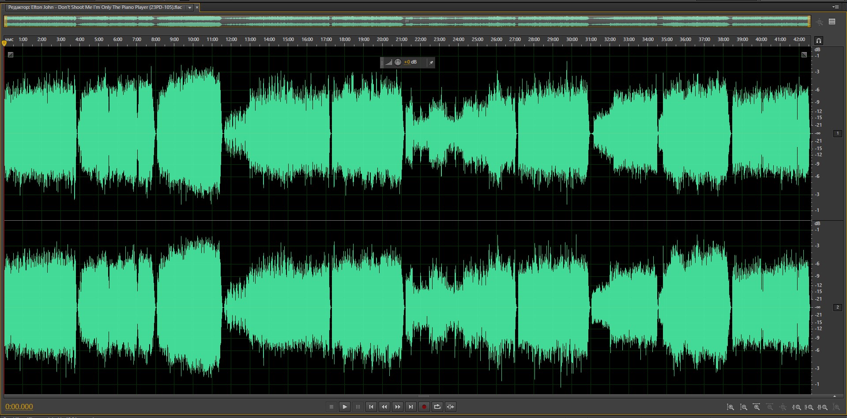Toggle snapping with the magnet icon
This screenshot has height=418, width=847.
tap(818, 41)
